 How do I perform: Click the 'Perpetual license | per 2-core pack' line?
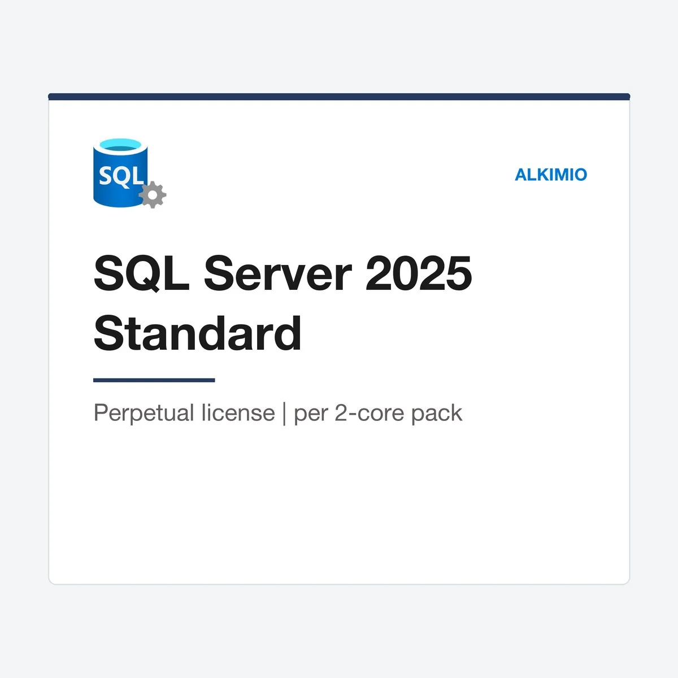(278, 413)
